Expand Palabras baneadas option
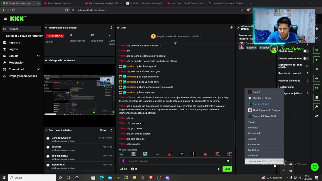Viewport: 322px width, 181px height. pos(307,81)
